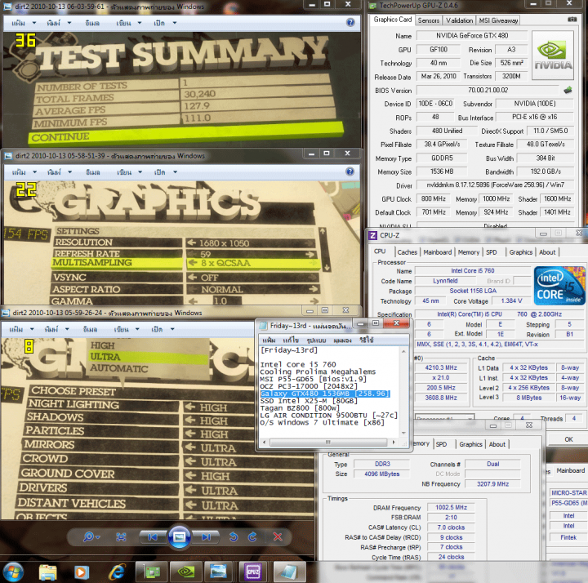The image size is (588, 583).
Task: Switch to the Notepad taskbar button
Action: click(x=289, y=572)
